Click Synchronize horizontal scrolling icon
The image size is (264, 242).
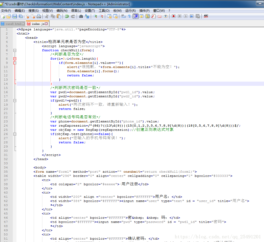click(115, 16)
